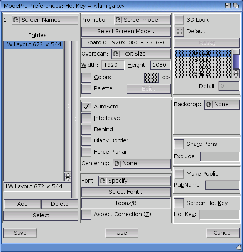
Task: Save the ModePro preferences
Action: (20, 233)
